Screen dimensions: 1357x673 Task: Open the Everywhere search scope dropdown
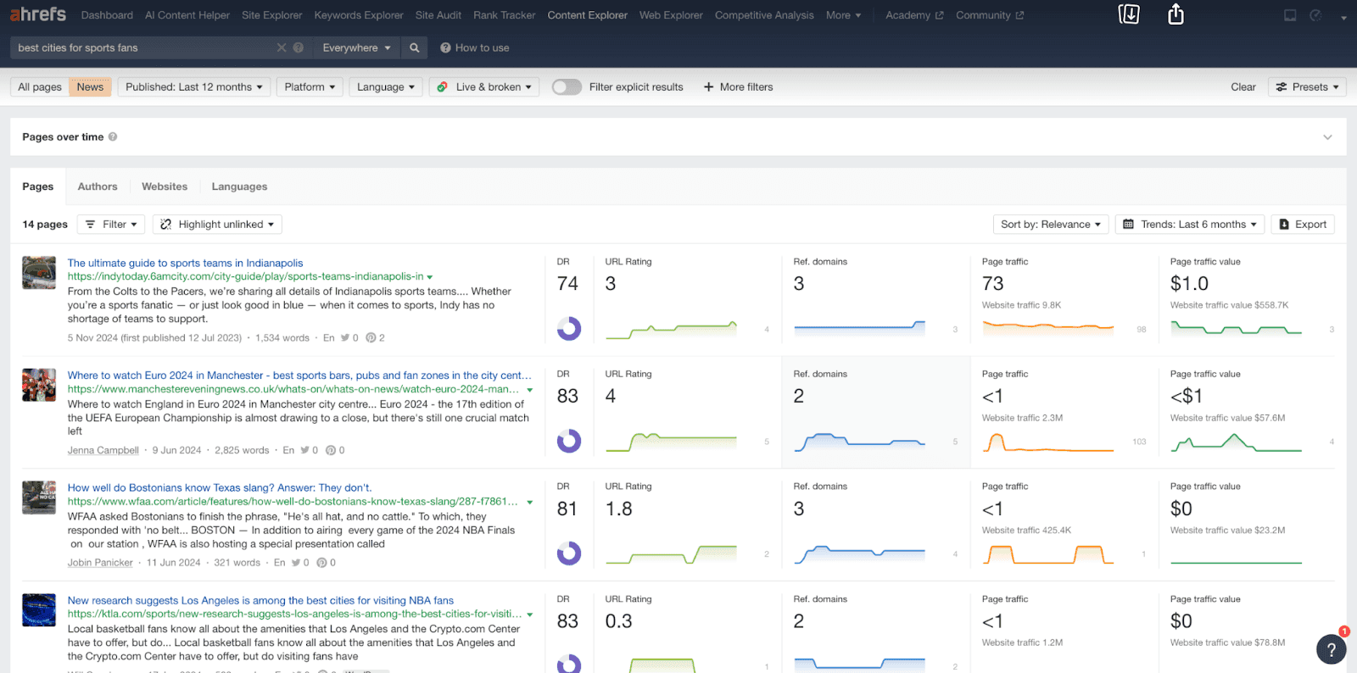pyautogui.click(x=356, y=47)
